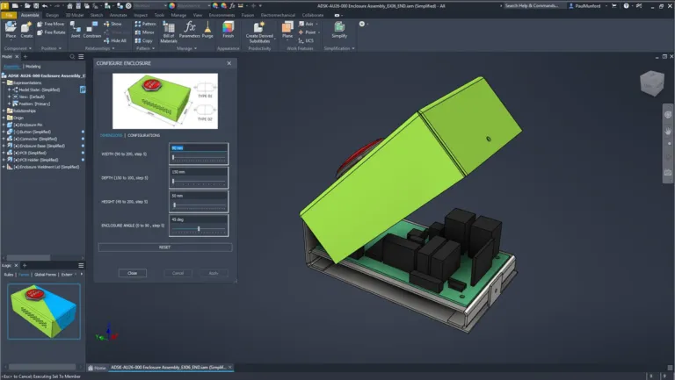Click the Purge tool
Screen dimensions: 675x380
(207, 30)
